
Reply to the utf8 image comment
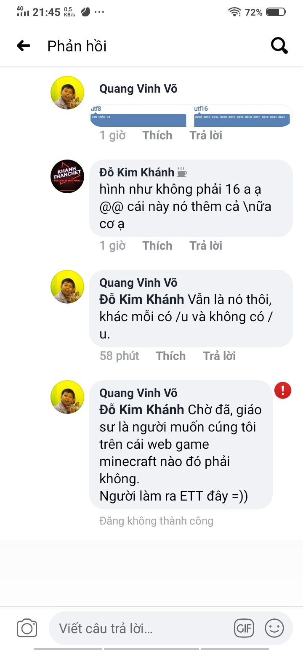[206, 136]
